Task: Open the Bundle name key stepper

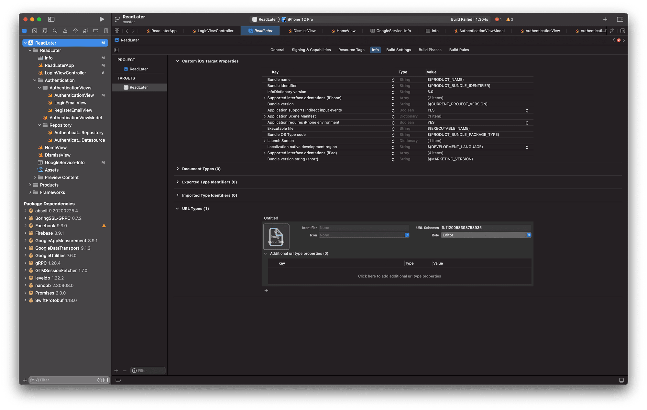Action: 393,80
